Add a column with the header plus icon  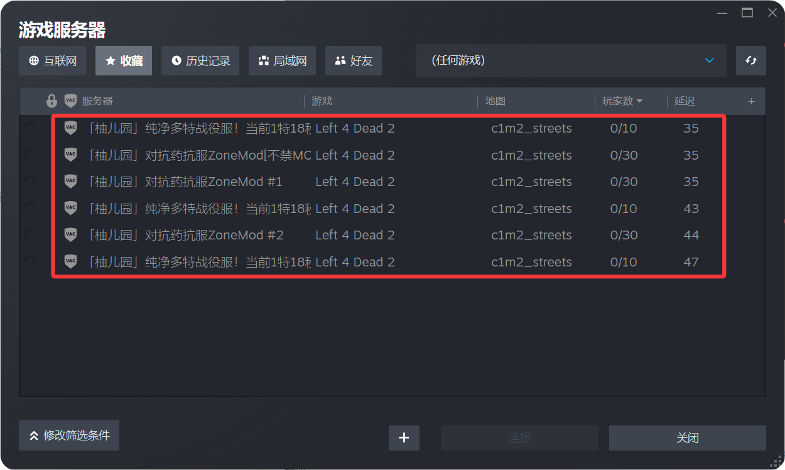point(751,101)
